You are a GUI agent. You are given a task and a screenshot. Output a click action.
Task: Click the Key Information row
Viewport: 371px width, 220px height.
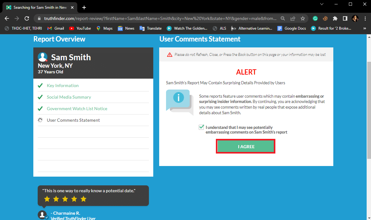pos(93,86)
